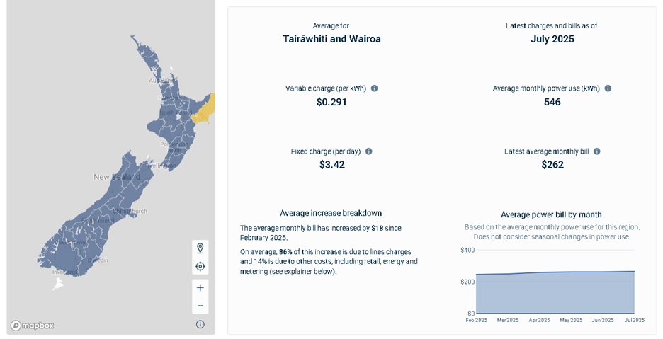Image resolution: width=663 pixels, height=339 pixels.
Task: Click the Apr 2025 chart axis label
Action: coord(538,320)
